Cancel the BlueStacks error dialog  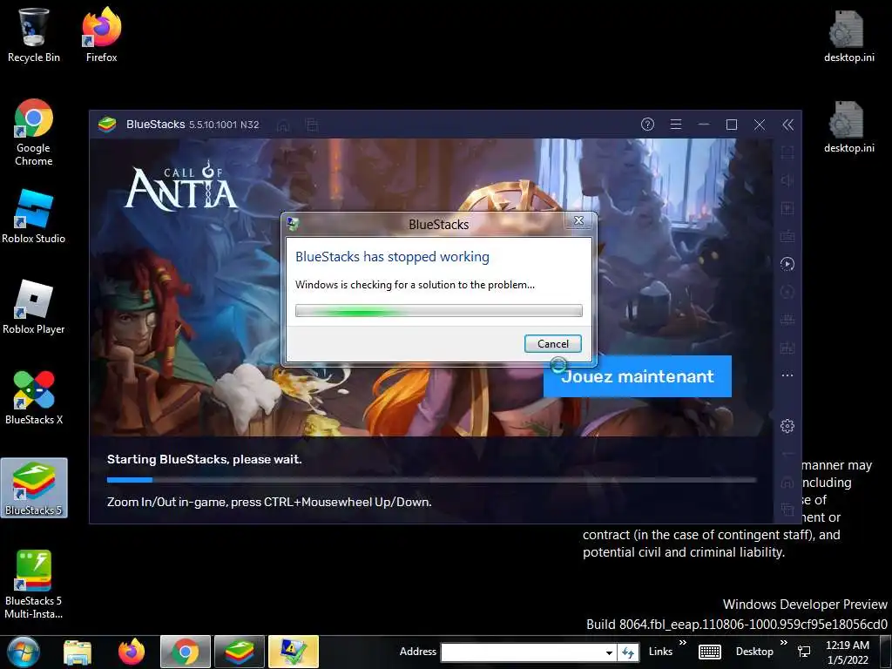[552, 343]
